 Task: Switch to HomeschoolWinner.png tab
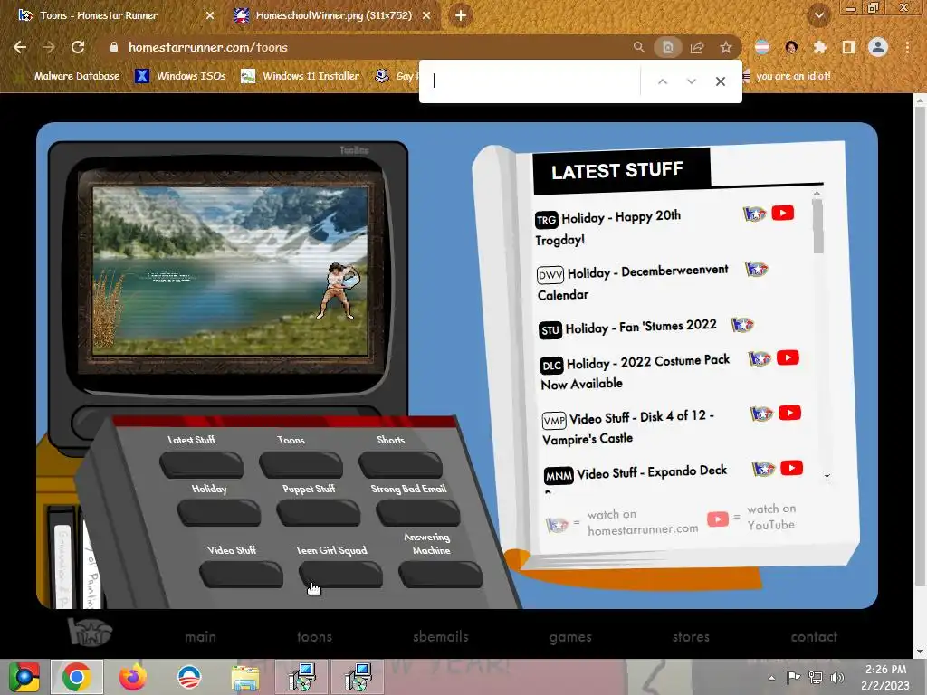[333, 16]
